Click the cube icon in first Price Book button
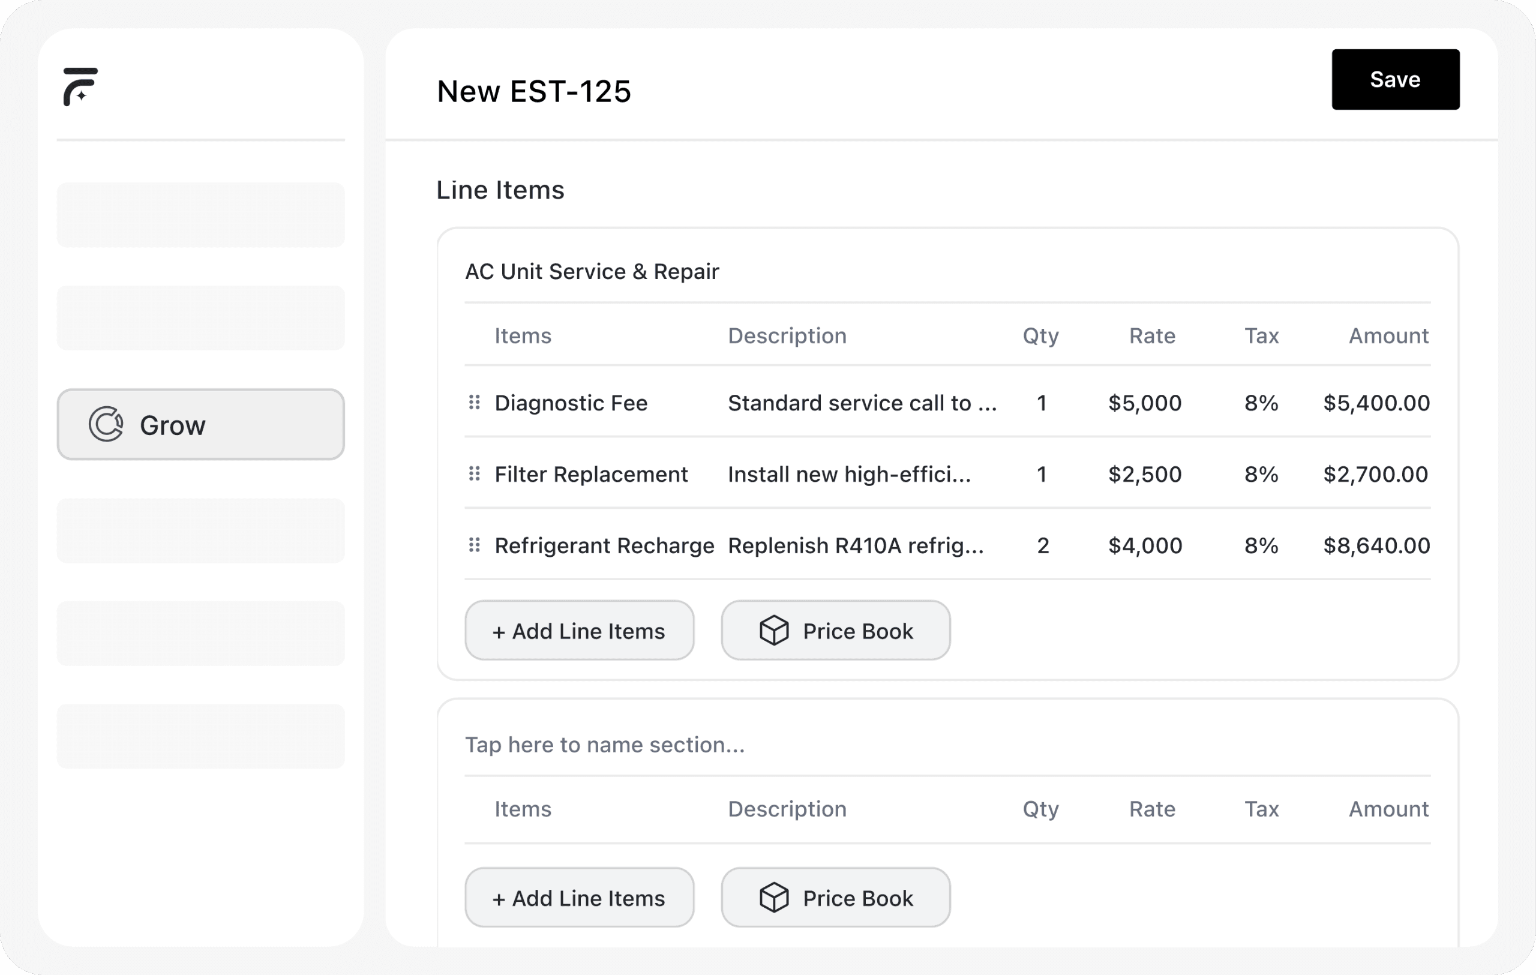The height and width of the screenshot is (975, 1536). pos(774,631)
